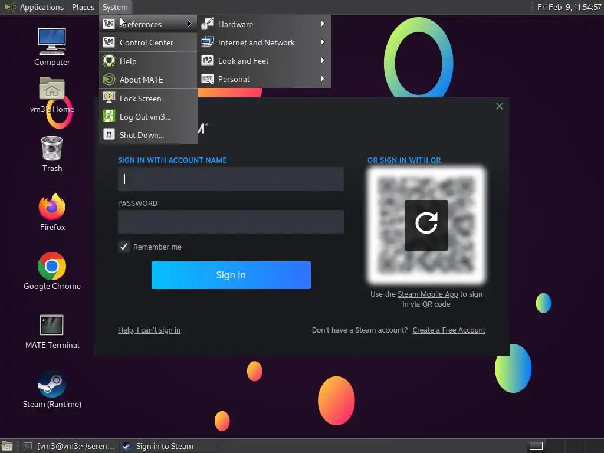Choose Shut Down... menu entry
The width and height of the screenshot is (604, 453).
pos(148,135)
